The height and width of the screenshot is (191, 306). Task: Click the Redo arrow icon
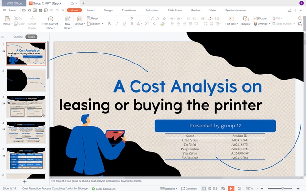click(x=57, y=10)
